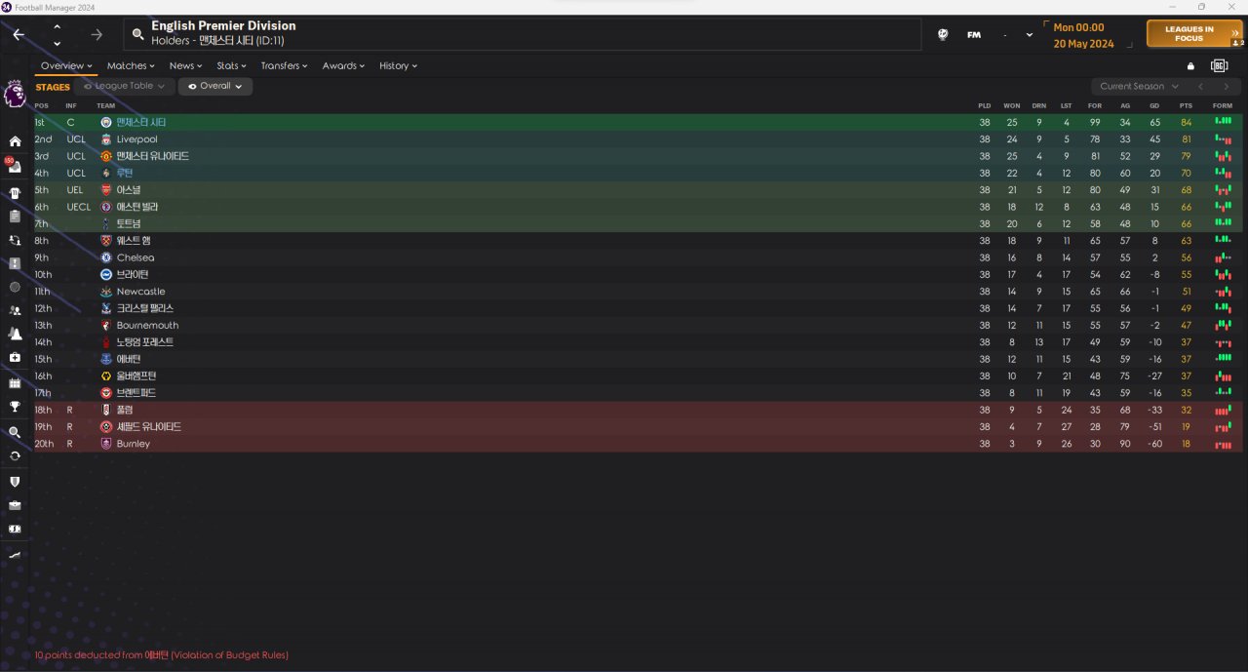Click the Mon 20 May 2024 date
The width and height of the screenshot is (1248, 672).
tap(1084, 35)
